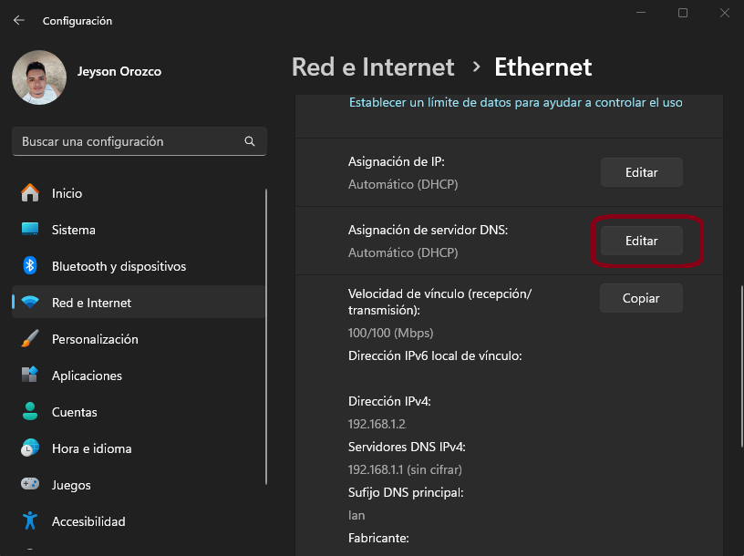Click the back arrow in title bar

click(18, 20)
